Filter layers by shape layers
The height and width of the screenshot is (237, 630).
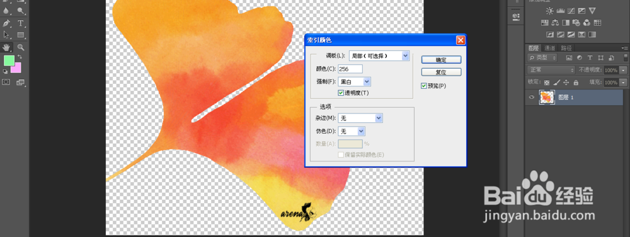point(600,58)
